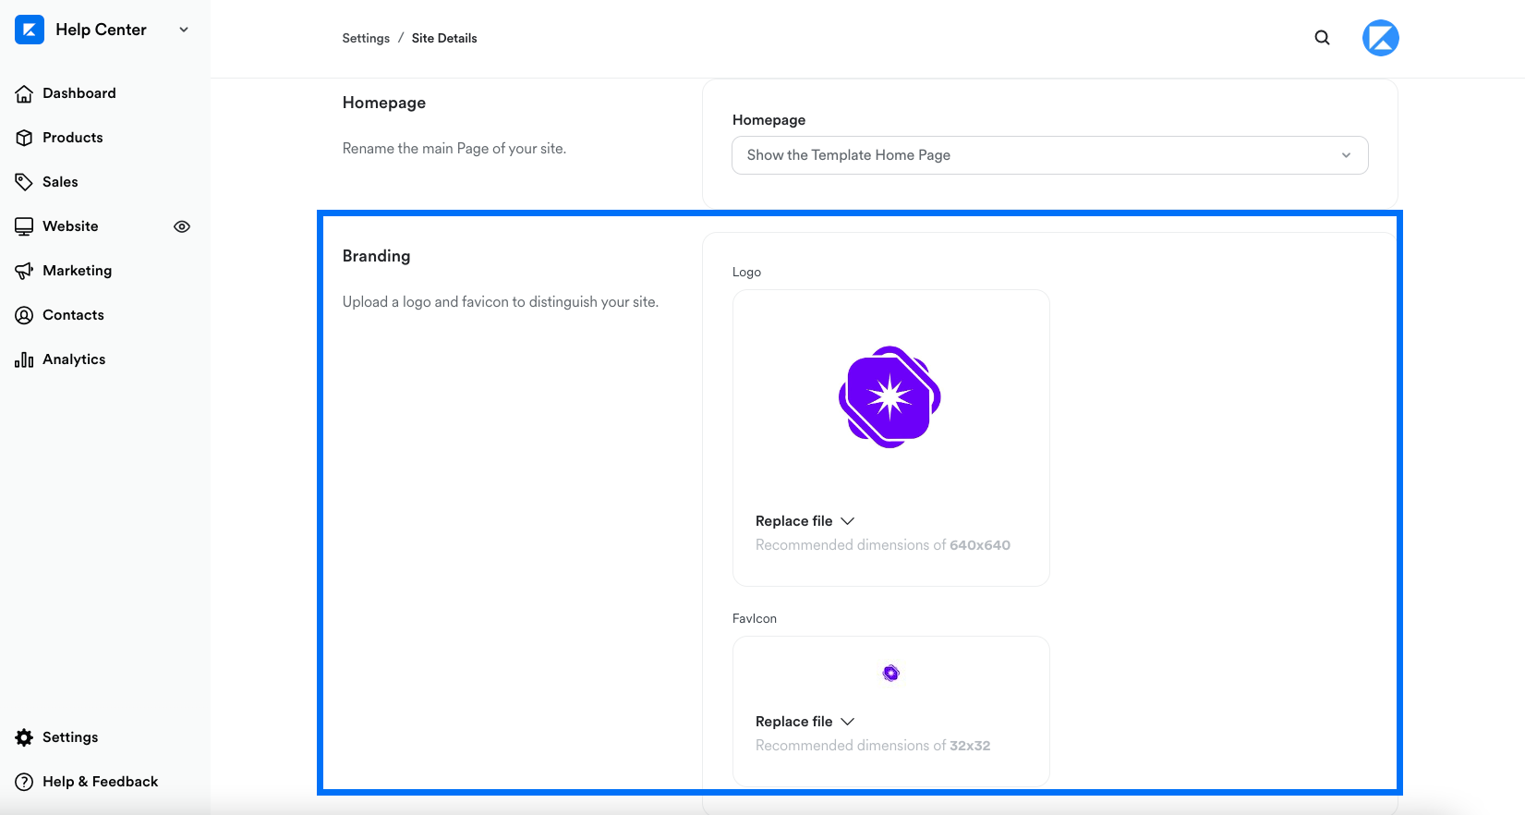Click the Marketing megaphone icon
This screenshot has width=1525, height=815.
click(24, 271)
